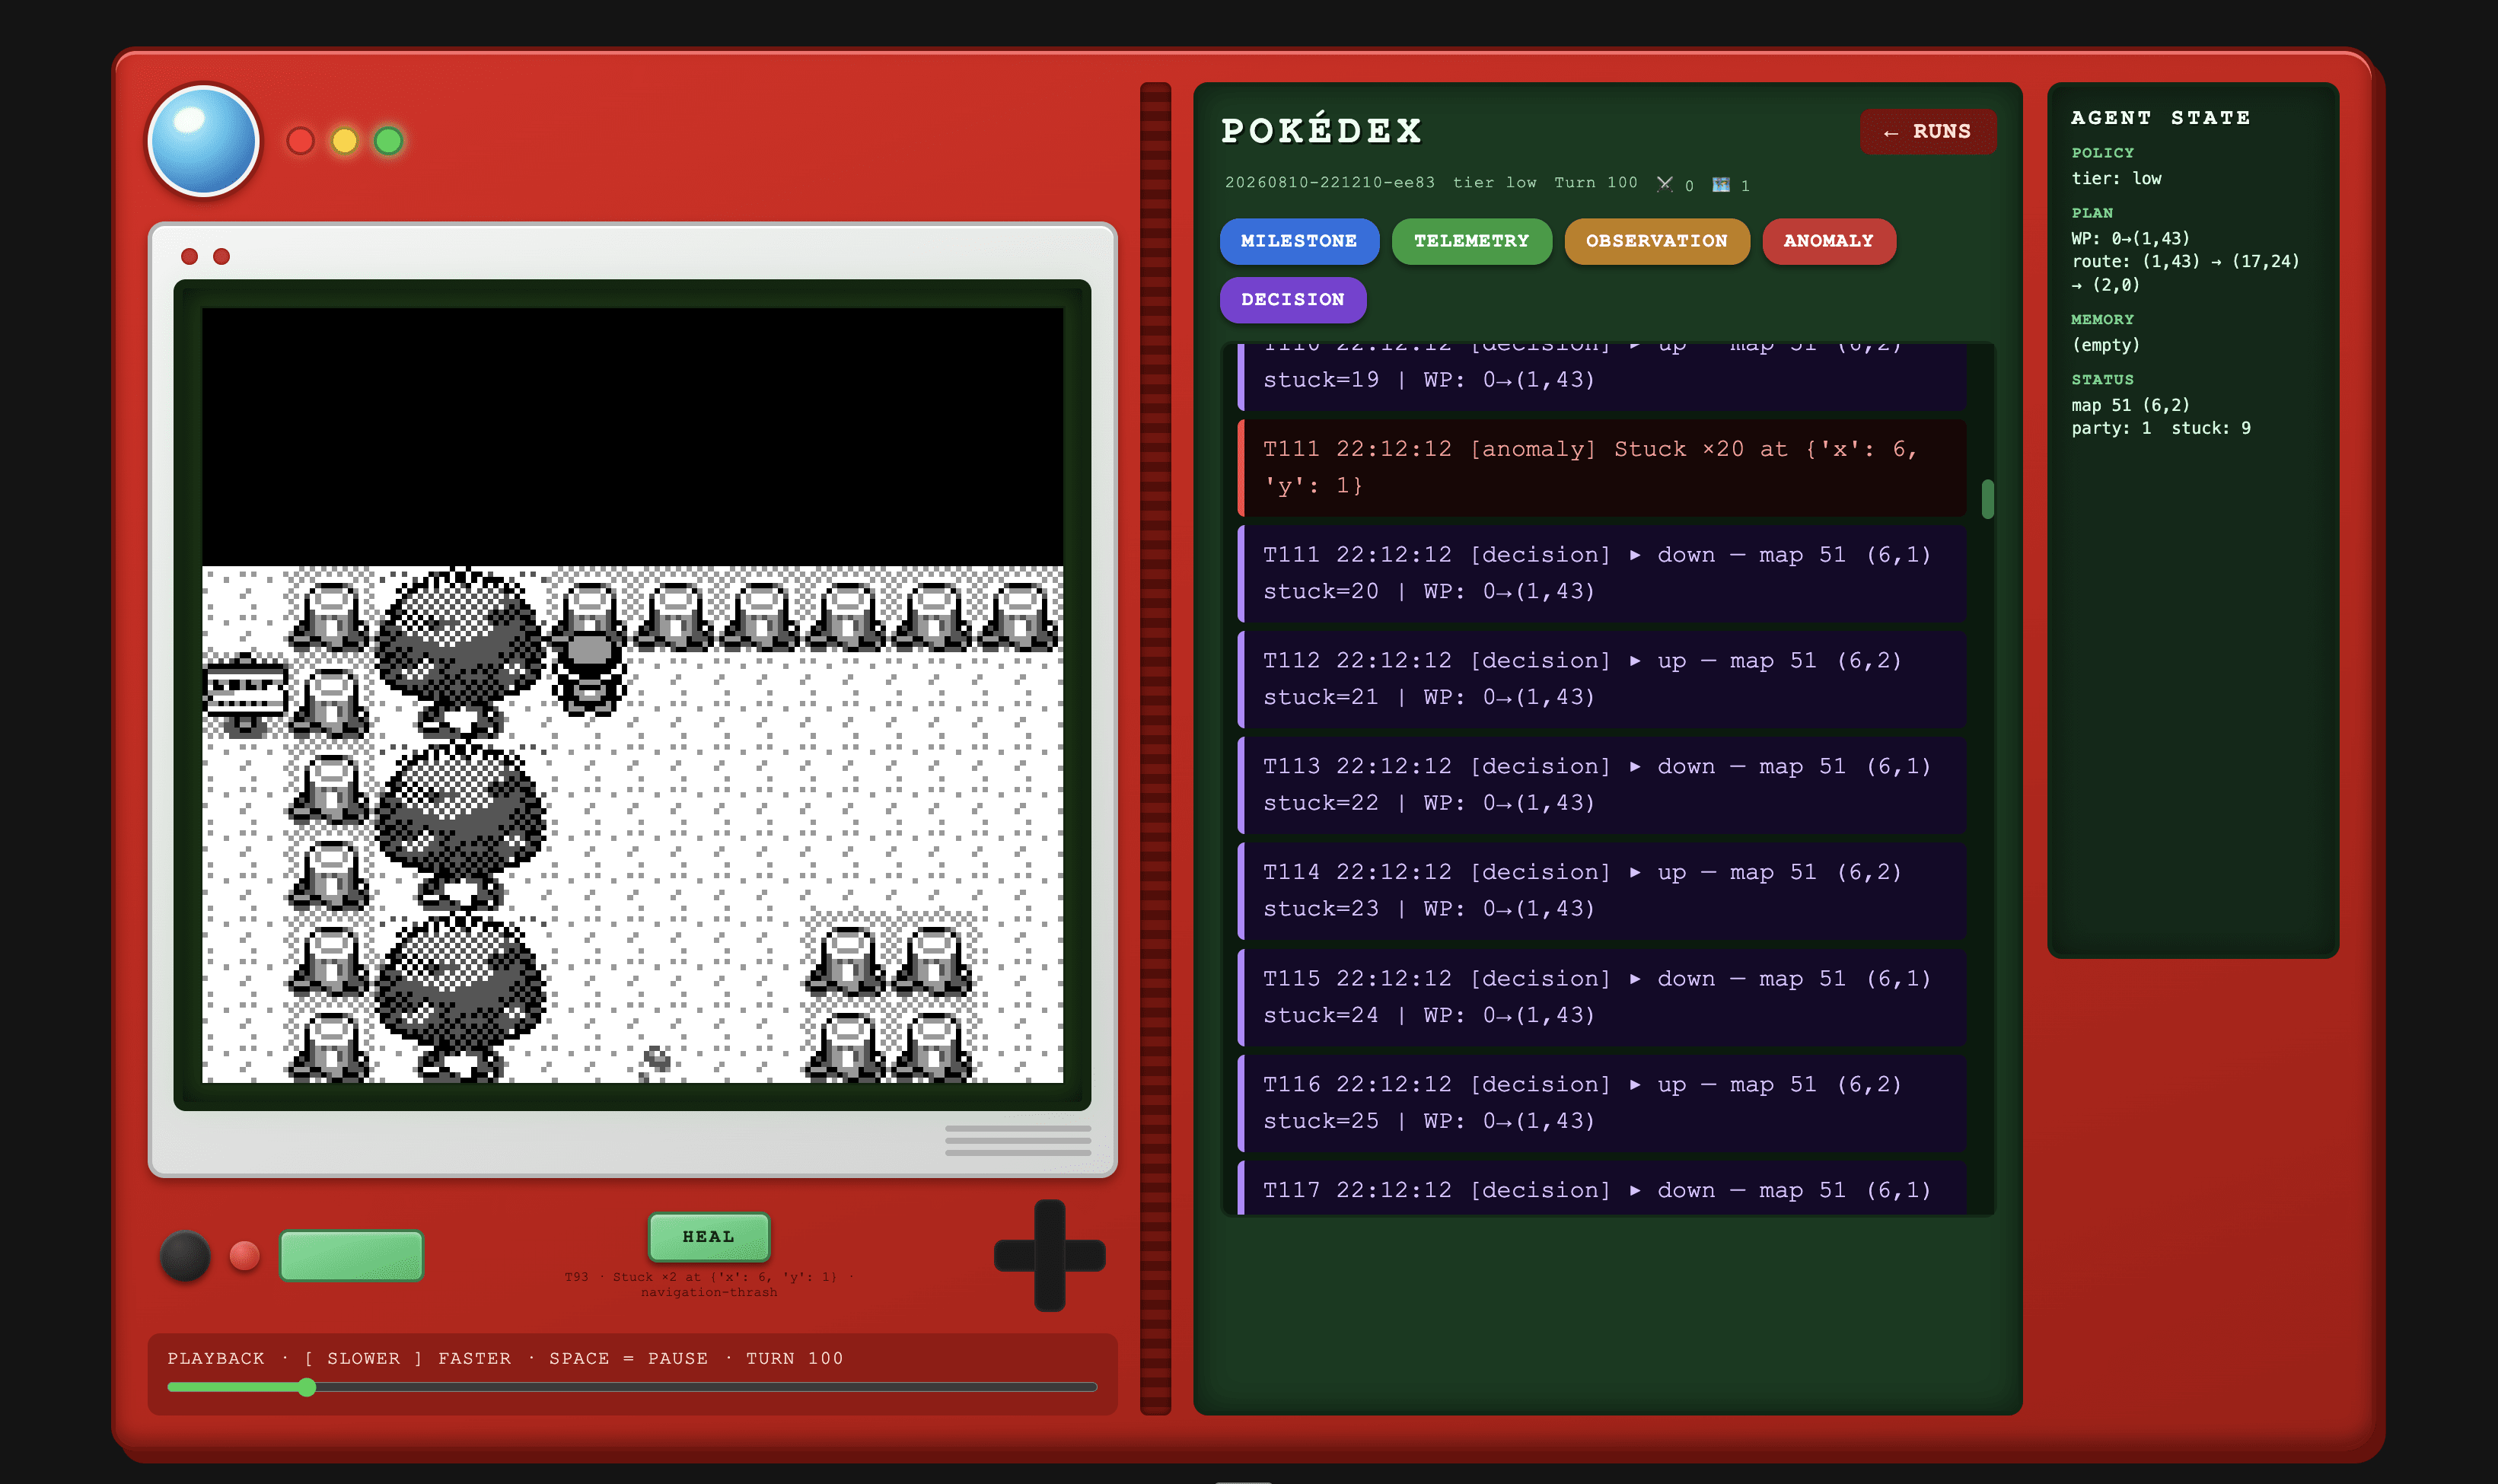Click the HEAL button
The width and height of the screenshot is (2498, 1484).
(709, 1237)
